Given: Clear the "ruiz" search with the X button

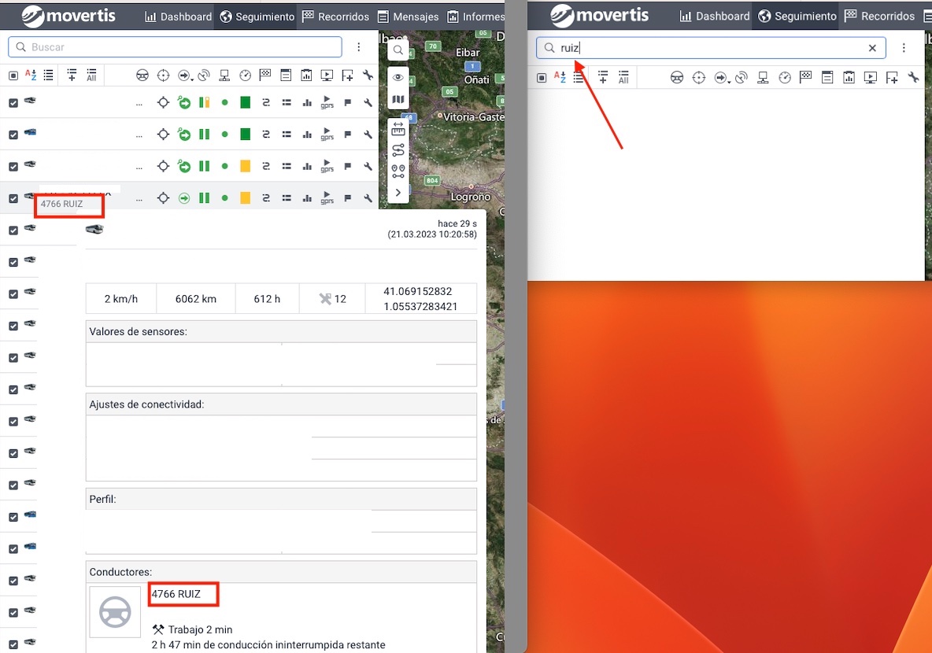Looking at the screenshot, I should point(872,48).
